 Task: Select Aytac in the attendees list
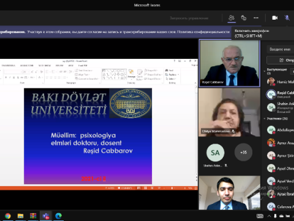[x=280, y=194]
